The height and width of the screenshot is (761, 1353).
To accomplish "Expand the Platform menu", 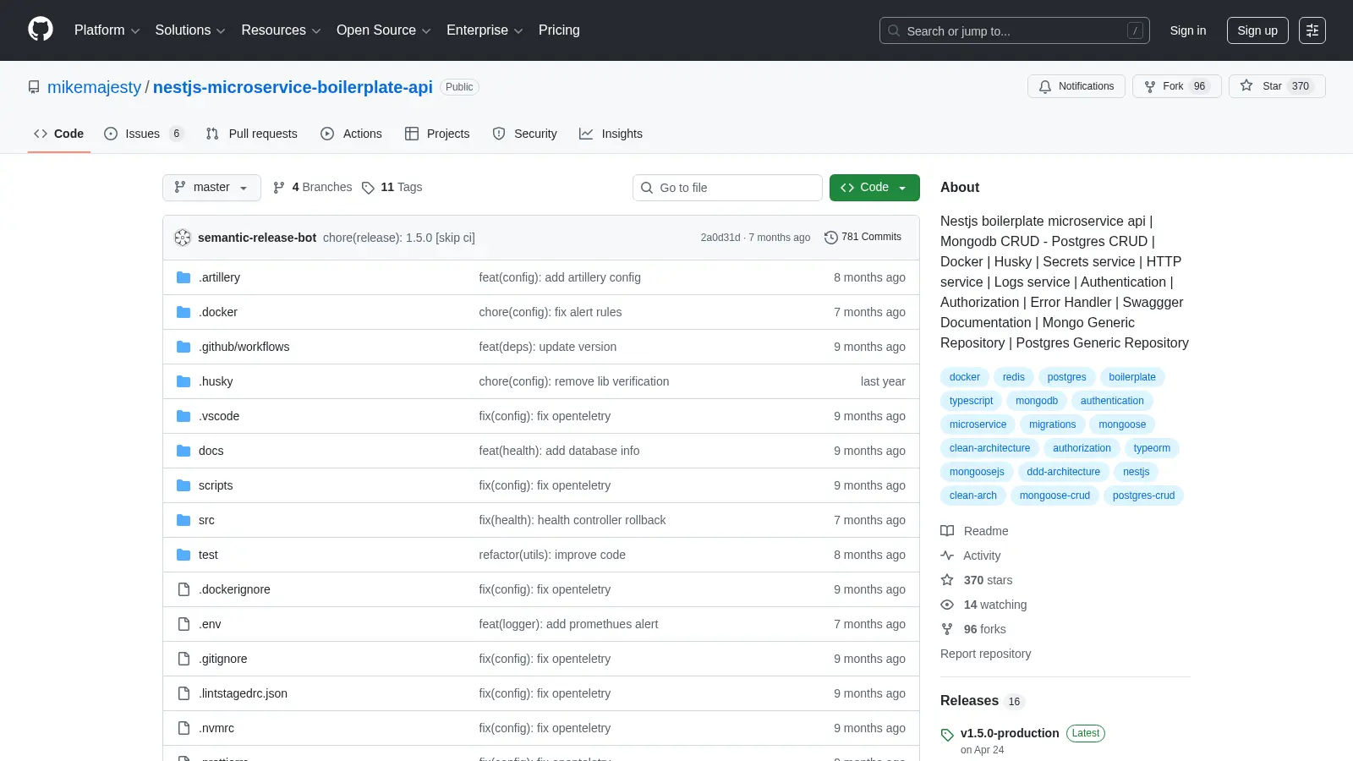I will (107, 30).
